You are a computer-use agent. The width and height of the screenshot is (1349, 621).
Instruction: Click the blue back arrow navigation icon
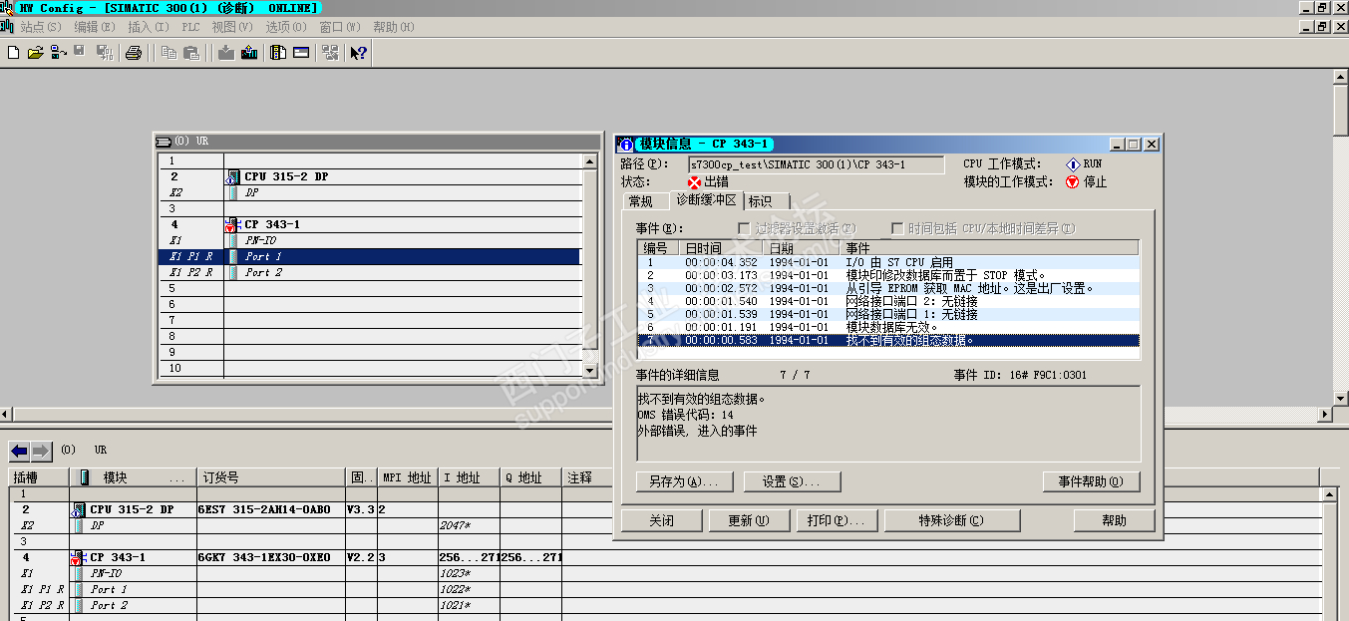[19, 451]
